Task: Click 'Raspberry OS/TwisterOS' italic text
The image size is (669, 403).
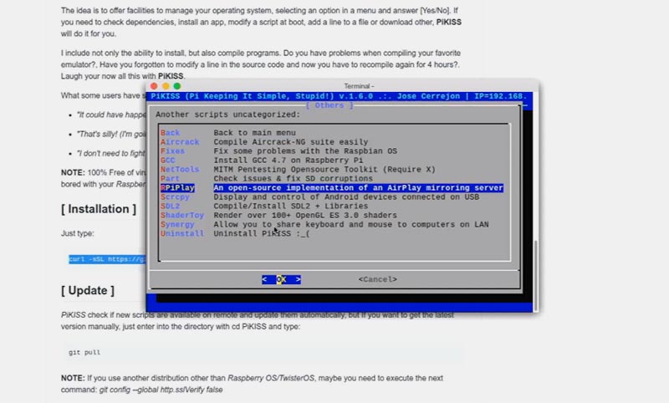Action: pos(271,378)
